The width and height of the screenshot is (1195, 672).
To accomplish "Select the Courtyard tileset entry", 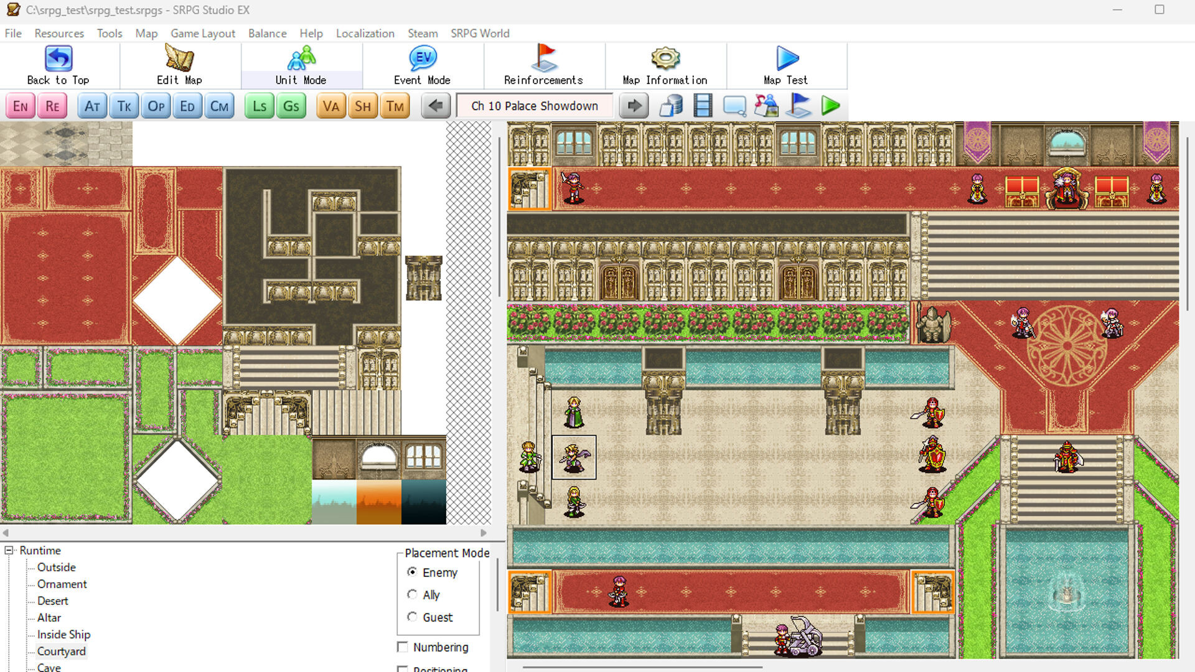I will (61, 651).
